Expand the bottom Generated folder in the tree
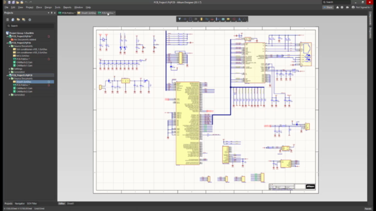Viewport: 376px width, 211px height. coord(9,95)
